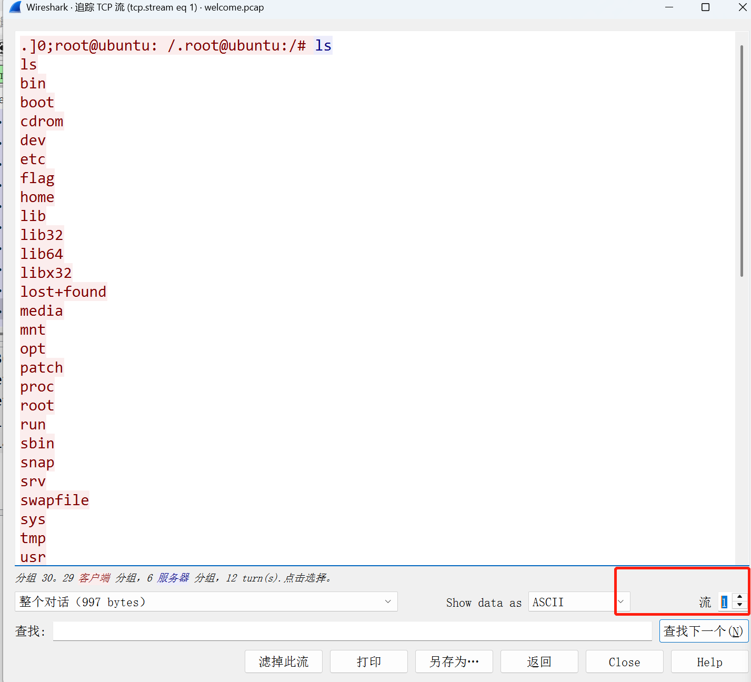This screenshot has height=682, width=751.
Task: Click the Help button
Action: [x=709, y=661]
